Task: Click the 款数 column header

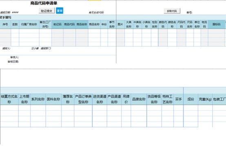Action: [15, 24]
